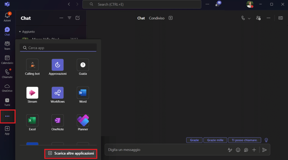Send suggested reply Ti posso chiamare.
This screenshot has height=160, width=288.
[244, 140]
